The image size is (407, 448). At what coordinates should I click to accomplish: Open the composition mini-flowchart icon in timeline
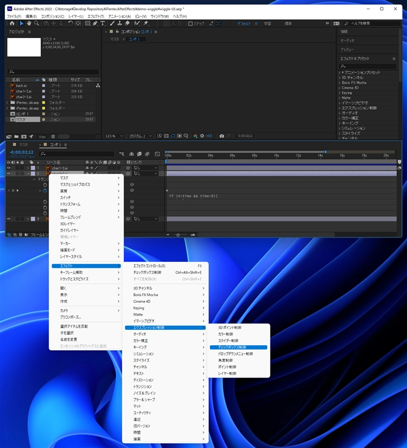point(122,154)
